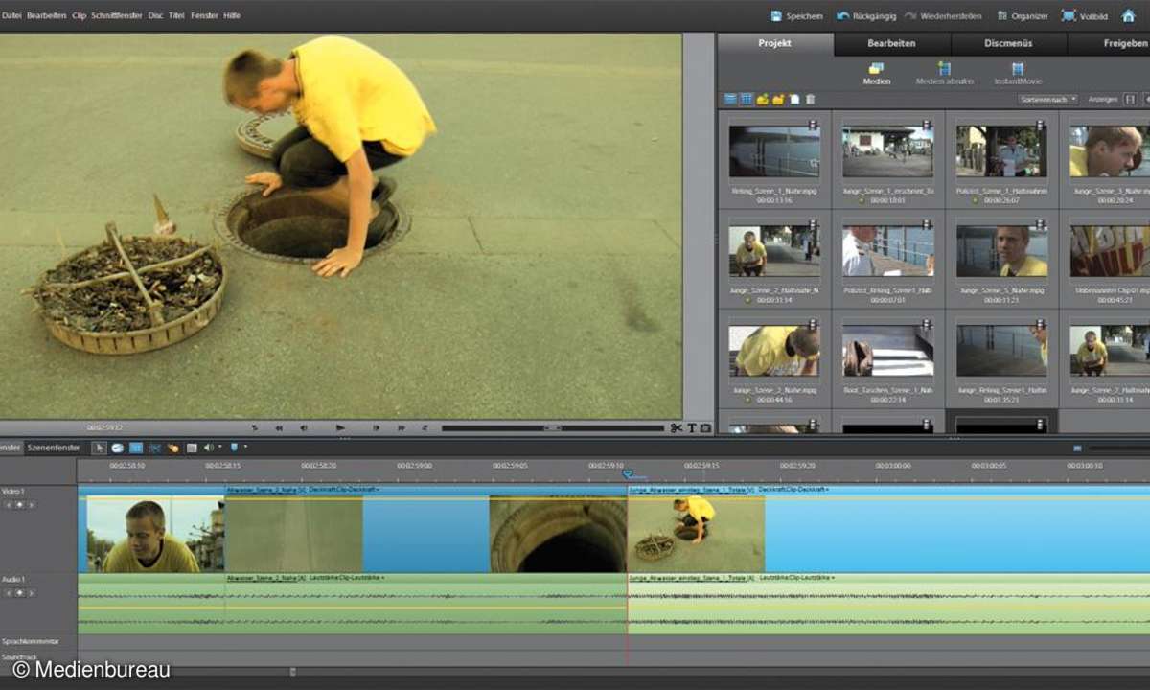1150x690 pixels.
Task: Click the second yellow folder icon
Action: pos(779,99)
